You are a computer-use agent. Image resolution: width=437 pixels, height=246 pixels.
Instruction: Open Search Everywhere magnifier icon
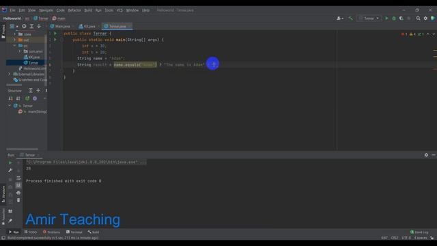click(x=418, y=18)
